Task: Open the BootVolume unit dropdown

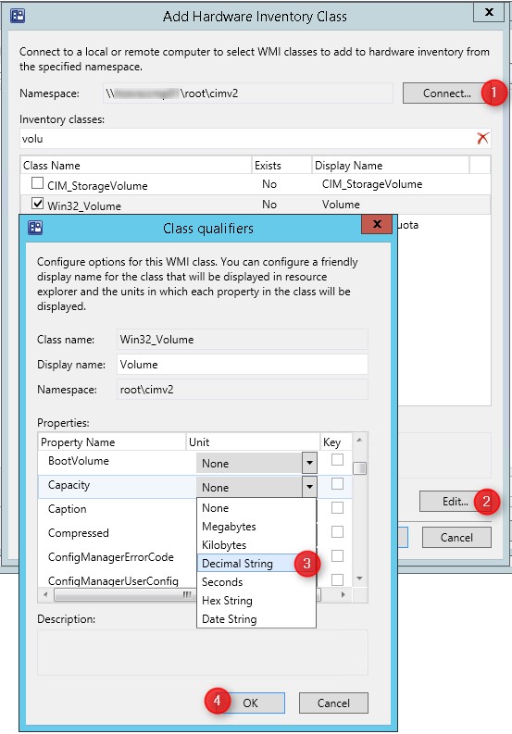Action: click(309, 463)
